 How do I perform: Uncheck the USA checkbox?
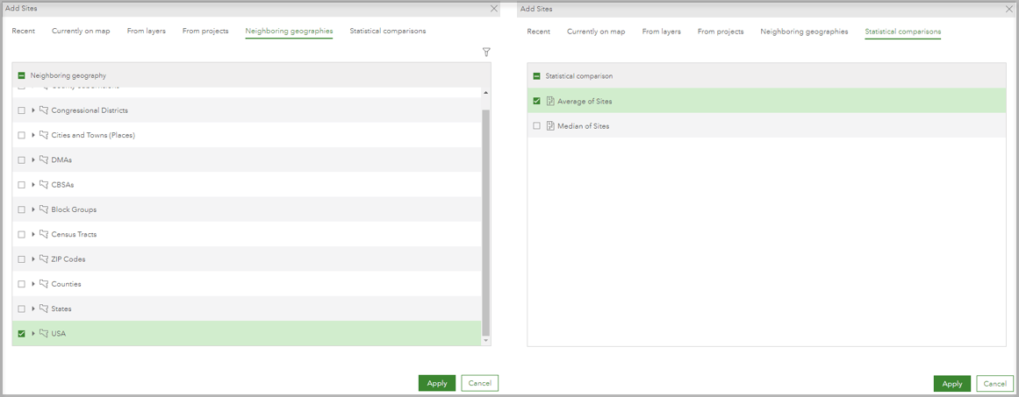pos(21,333)
